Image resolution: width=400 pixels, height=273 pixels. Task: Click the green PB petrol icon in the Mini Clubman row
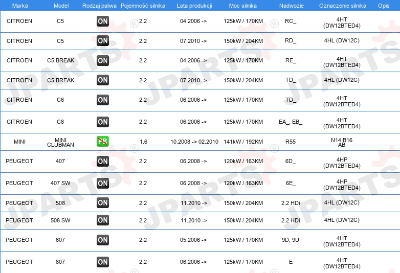pos(103,142)
